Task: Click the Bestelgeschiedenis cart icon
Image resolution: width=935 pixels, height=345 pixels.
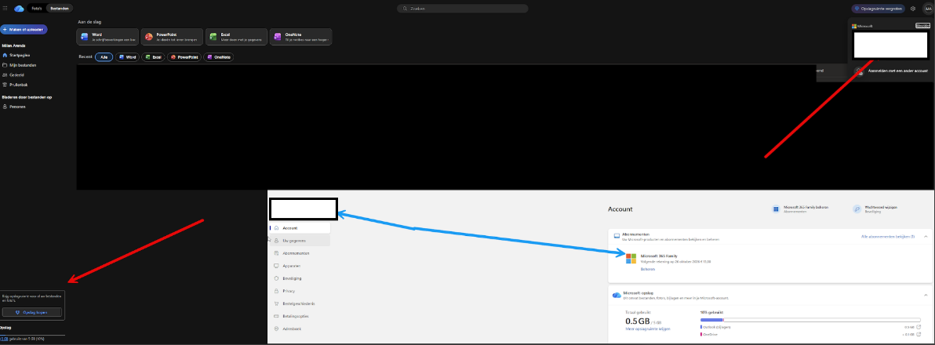Action: click(276, 303)
